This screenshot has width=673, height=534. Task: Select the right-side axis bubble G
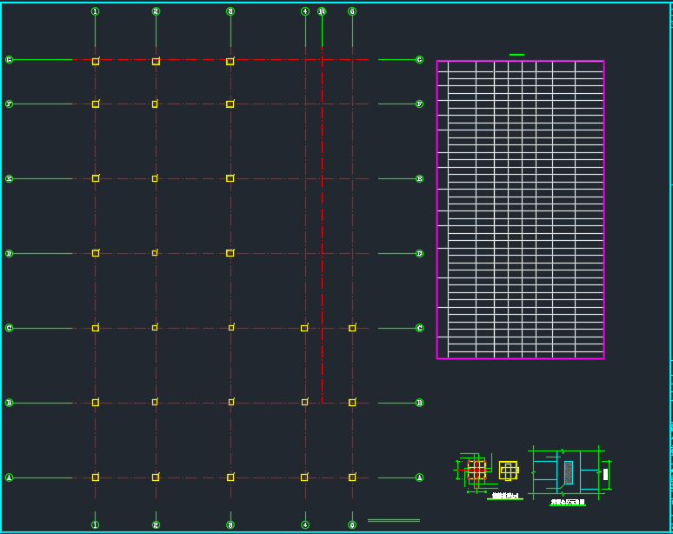tap(419, 60)
